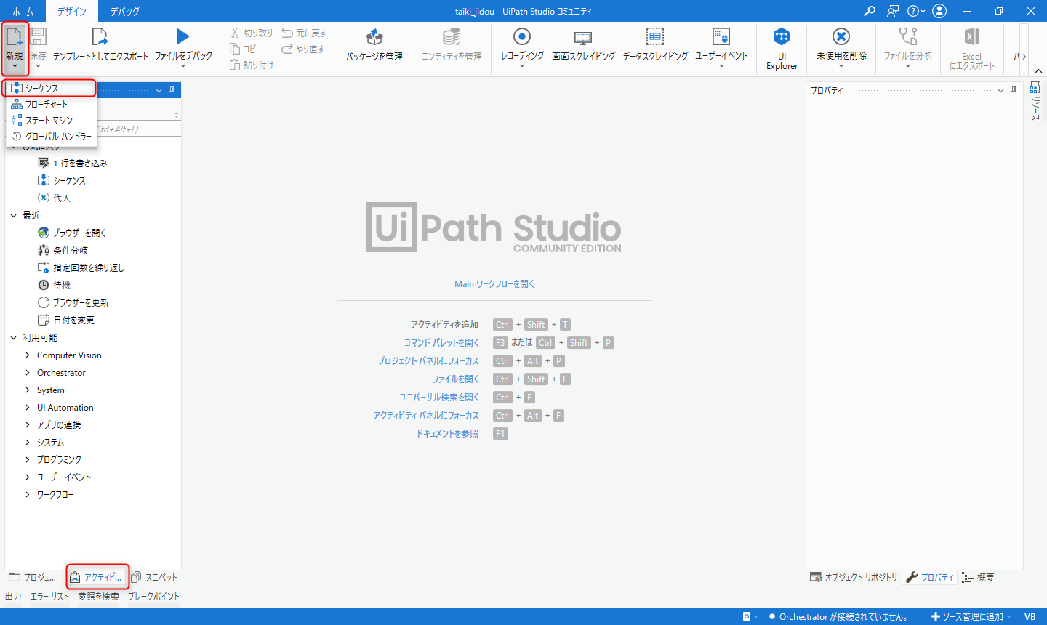
Task: Select the Delay (待機) activity
Action: (x=54, y=286)
